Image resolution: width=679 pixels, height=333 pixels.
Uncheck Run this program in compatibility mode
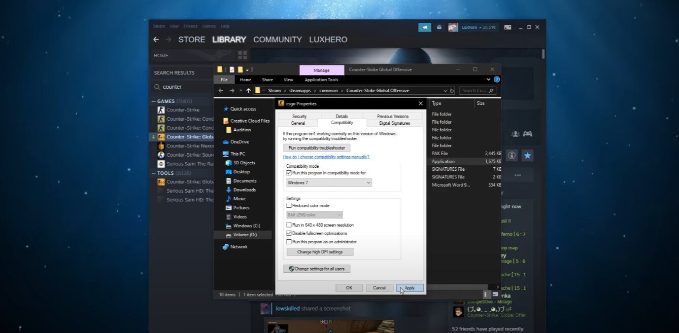click(289, 173)
